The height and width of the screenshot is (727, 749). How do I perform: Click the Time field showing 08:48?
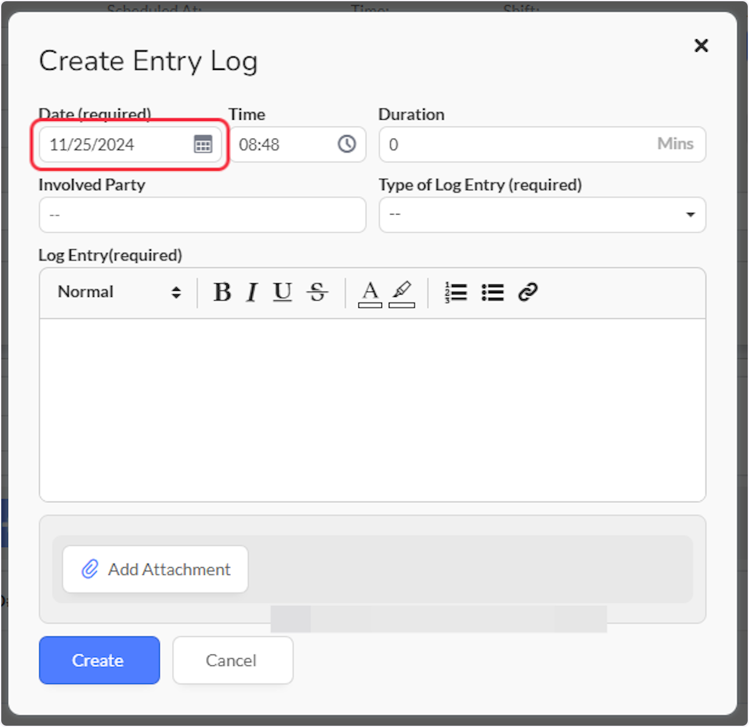[x=298, y=145]
